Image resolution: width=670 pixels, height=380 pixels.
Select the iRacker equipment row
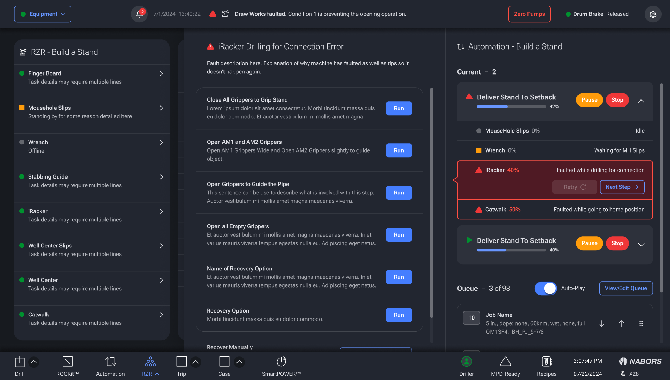pyautogui.click(x=92, y=219)
